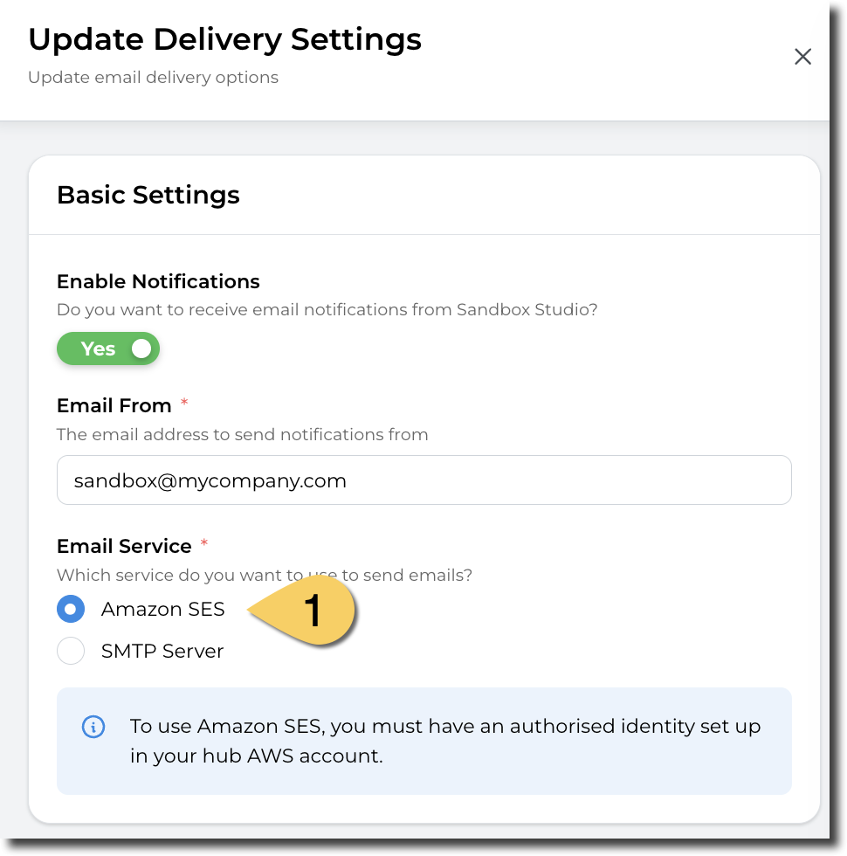Click the 'Which service do you want' help text
This screenshot has width=847, height=856.
[265, 575]
